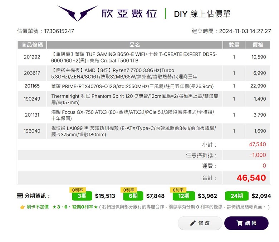
Task: Click the PRIME-RTX4070S-O12G product name
Action: point(132,86)
